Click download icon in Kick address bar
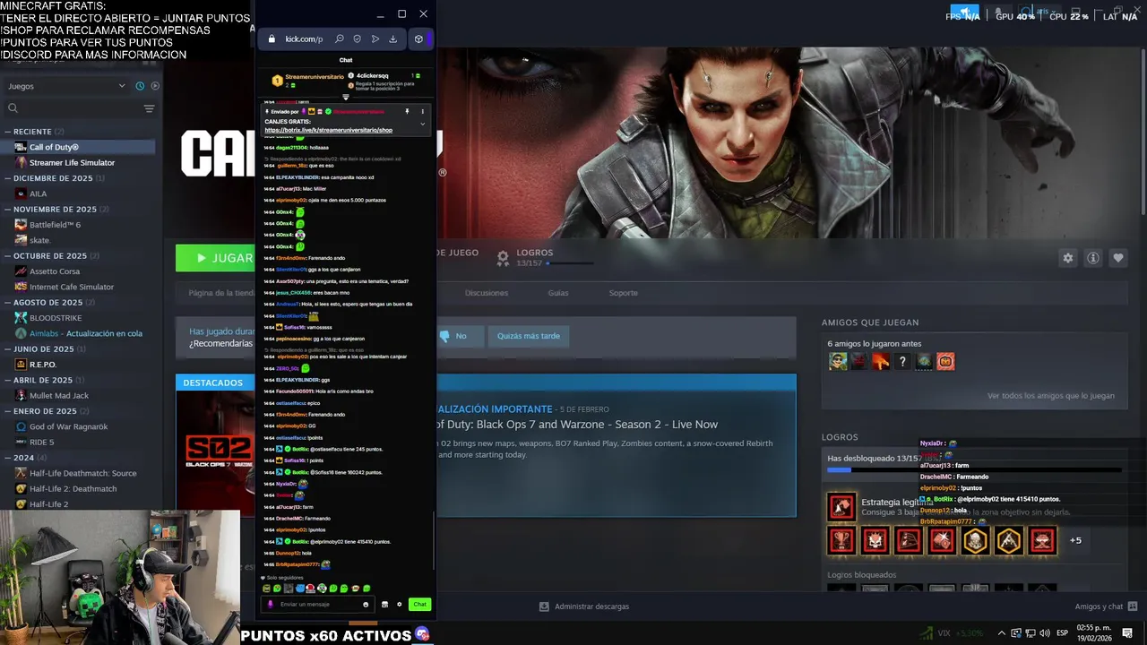The height and width of the screenshot is (645, 1147). [392, 39]
